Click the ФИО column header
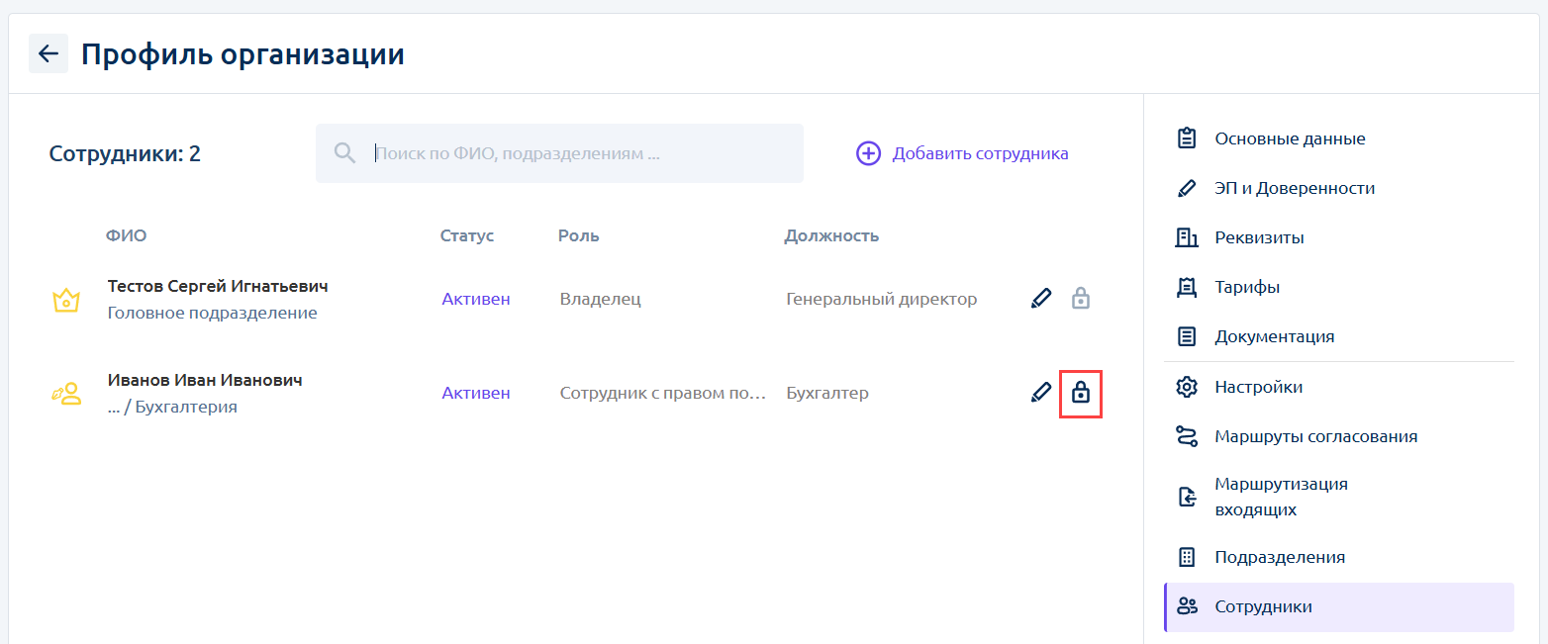Image resolution: width=1548 pixels, height=644 pixels. point(127,235)
